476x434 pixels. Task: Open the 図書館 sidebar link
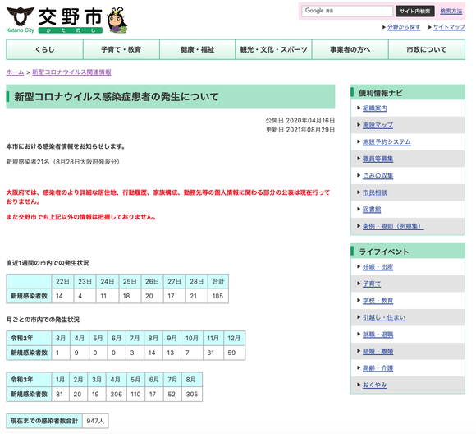(372, 210)
